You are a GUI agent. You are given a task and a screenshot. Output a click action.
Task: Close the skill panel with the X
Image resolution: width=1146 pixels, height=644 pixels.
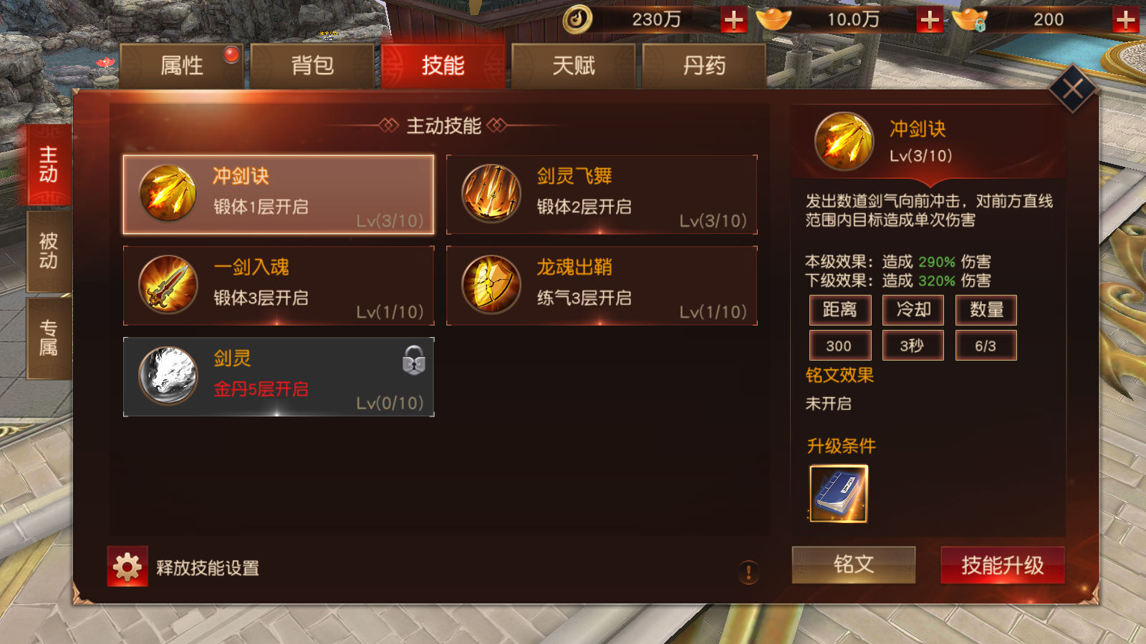click(1073, 89)
